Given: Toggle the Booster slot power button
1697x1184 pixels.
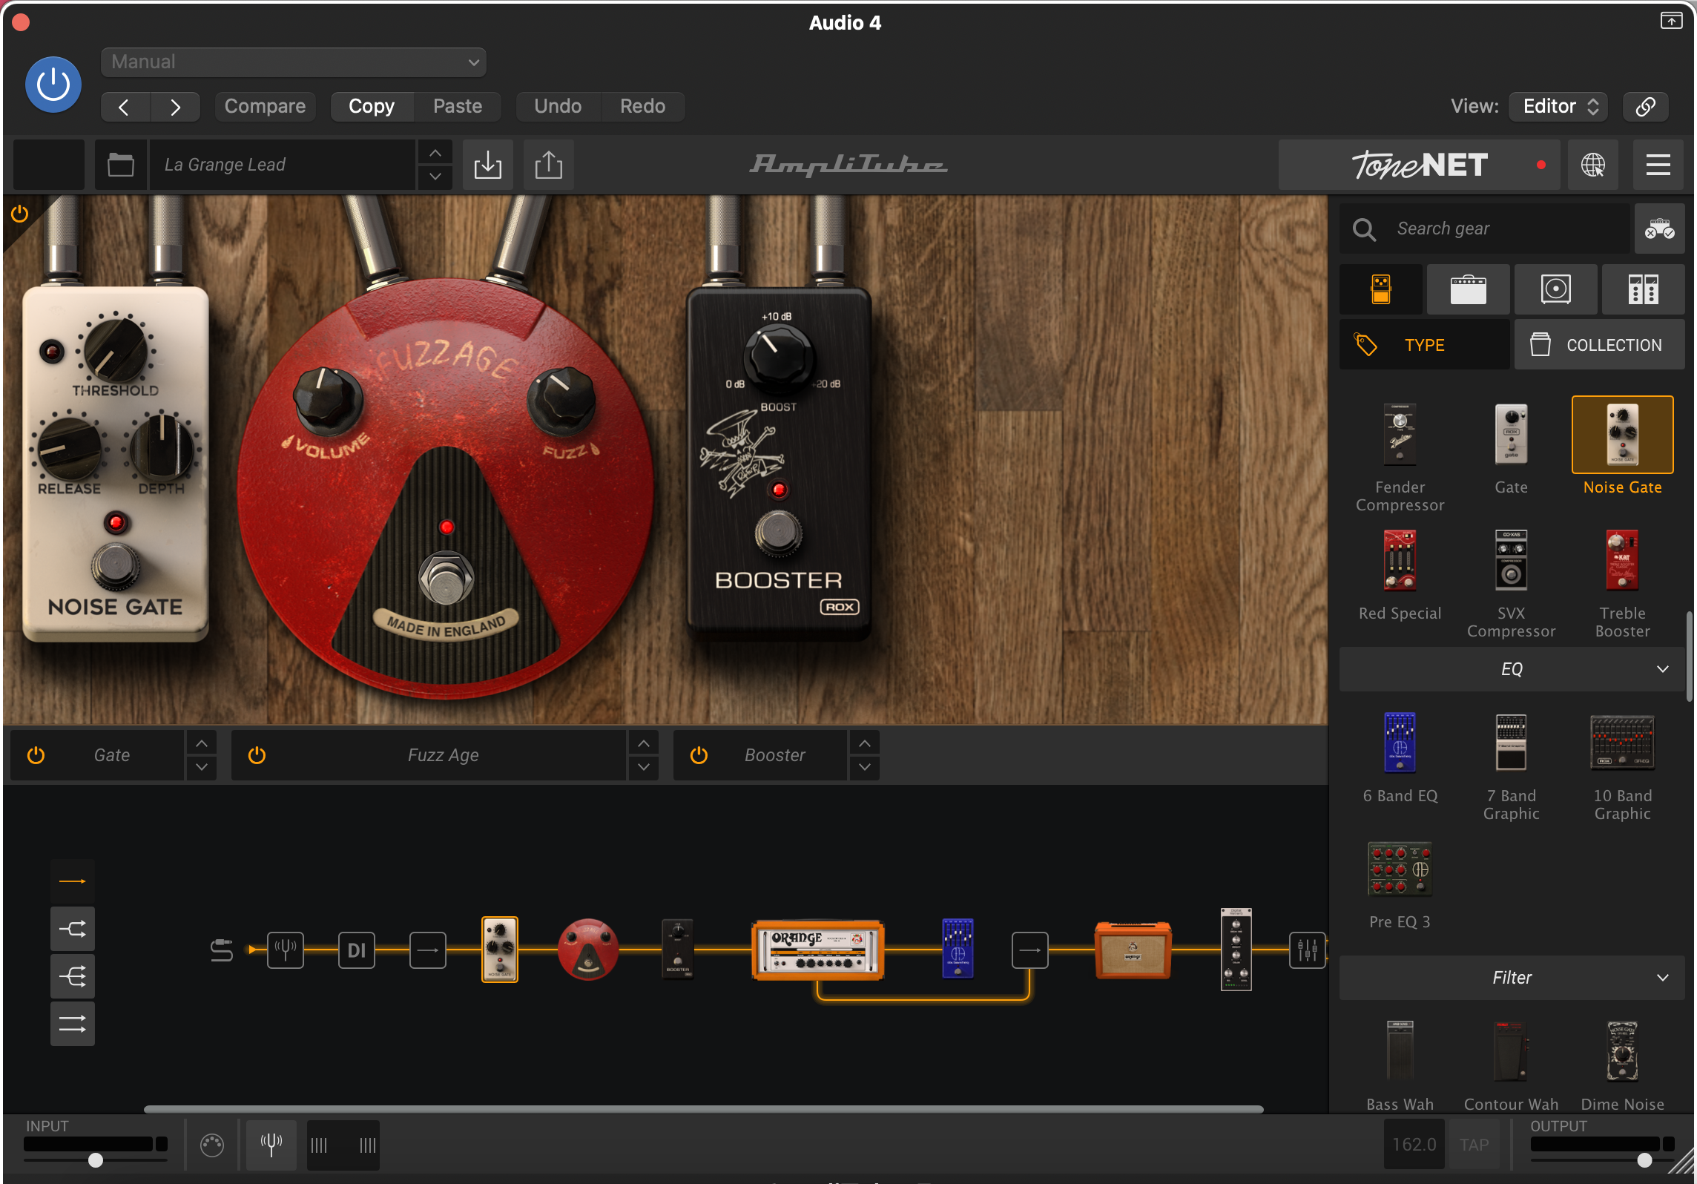Looking at the screenshot, I should point(699,755).
